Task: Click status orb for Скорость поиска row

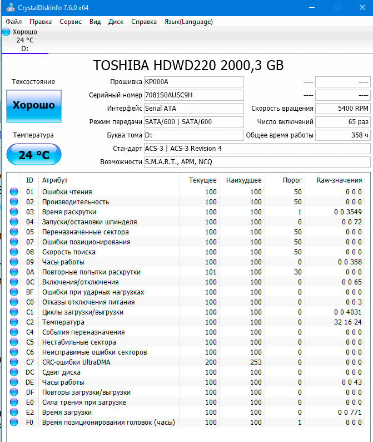Action: tap(14, 252)
